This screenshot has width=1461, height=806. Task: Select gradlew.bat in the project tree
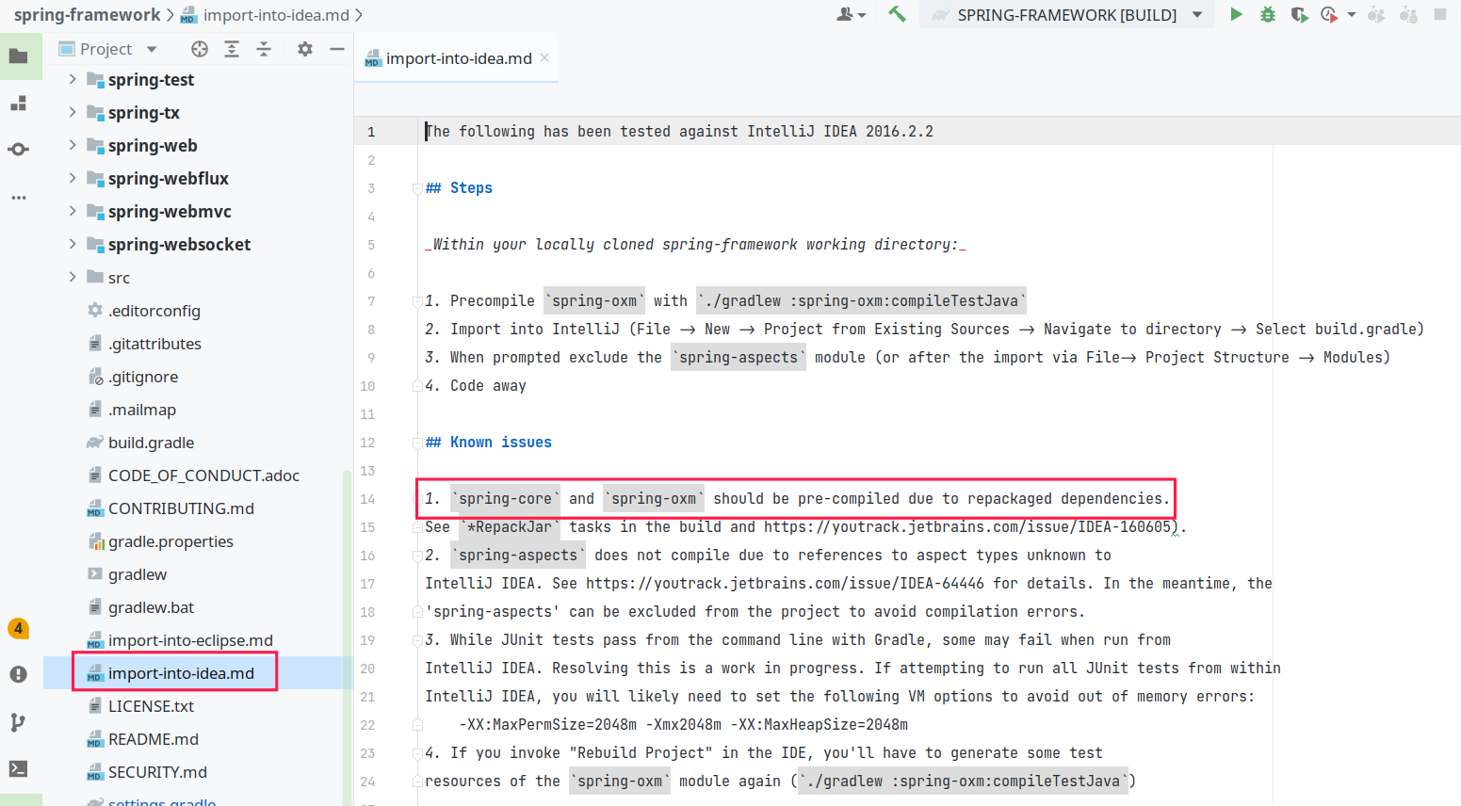(x=151, y=607)
